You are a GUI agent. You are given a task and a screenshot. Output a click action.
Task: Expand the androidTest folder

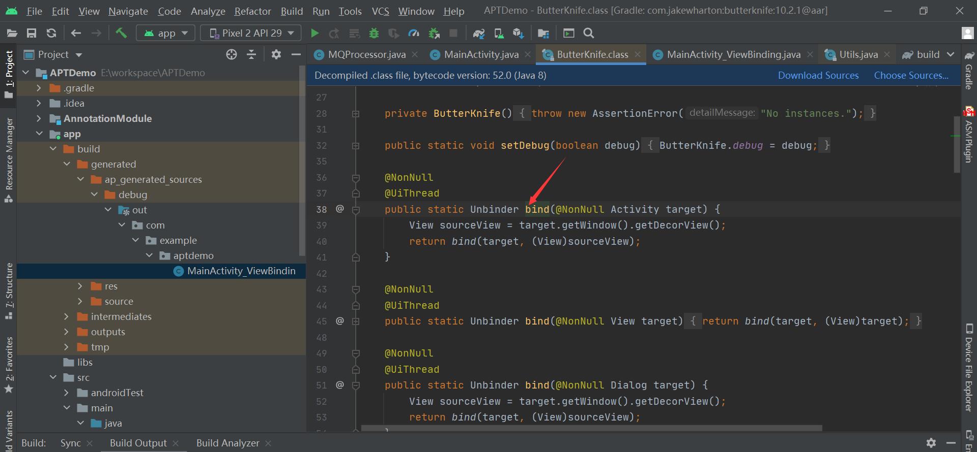point(66,393)
